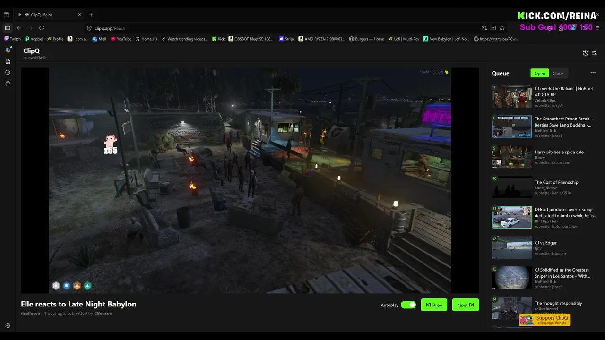Click Support ClipQ donate button
605x340 pixels.
(x=544, y=320)
